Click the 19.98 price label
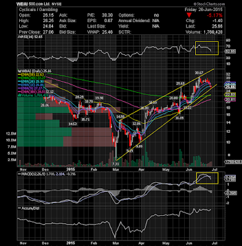The height and width of the screenshot is (246, 242). [x=99, y=98]
